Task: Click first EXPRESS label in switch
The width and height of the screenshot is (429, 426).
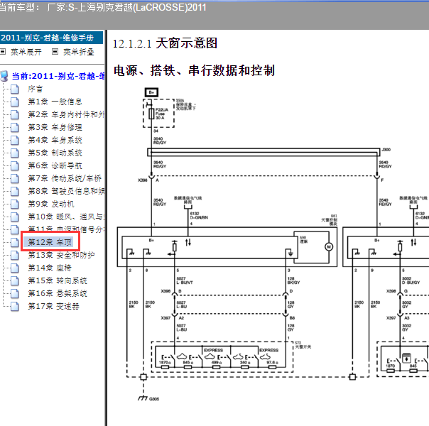Action: tap(213, 350)
